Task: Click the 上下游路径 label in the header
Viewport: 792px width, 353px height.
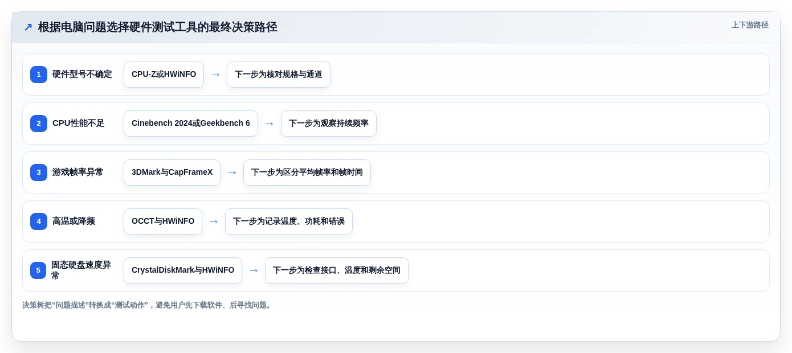Action: pyautogui.click(x=750, y=25)
